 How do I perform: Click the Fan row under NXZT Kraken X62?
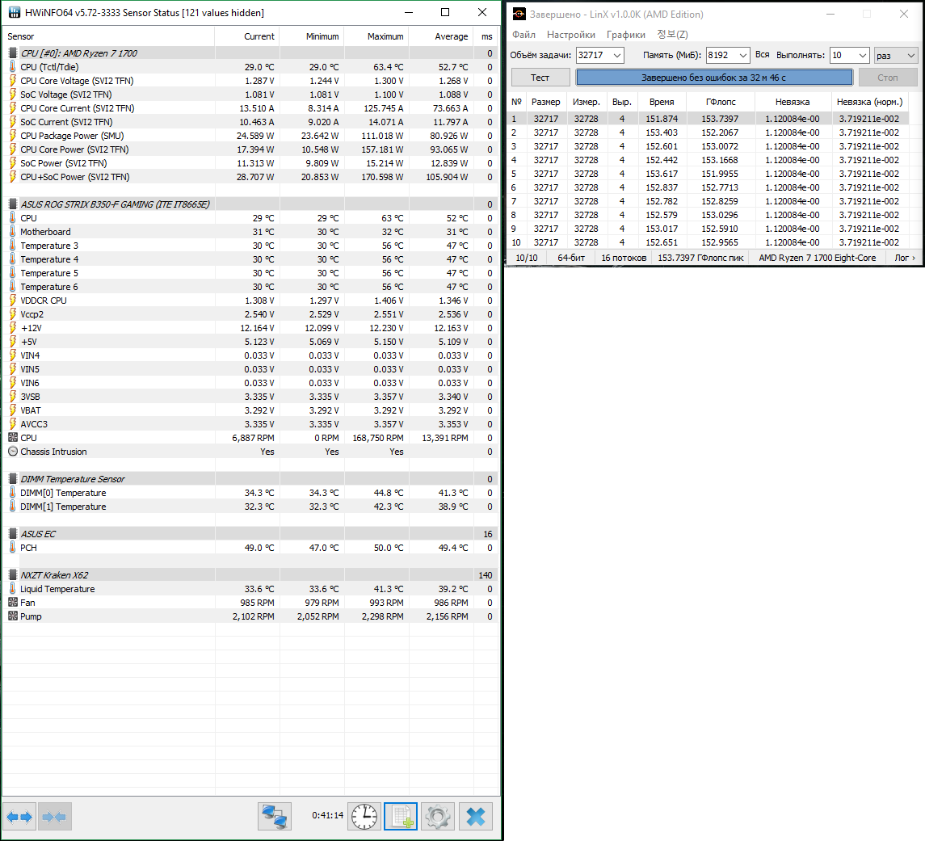click(x=250, y=603)
